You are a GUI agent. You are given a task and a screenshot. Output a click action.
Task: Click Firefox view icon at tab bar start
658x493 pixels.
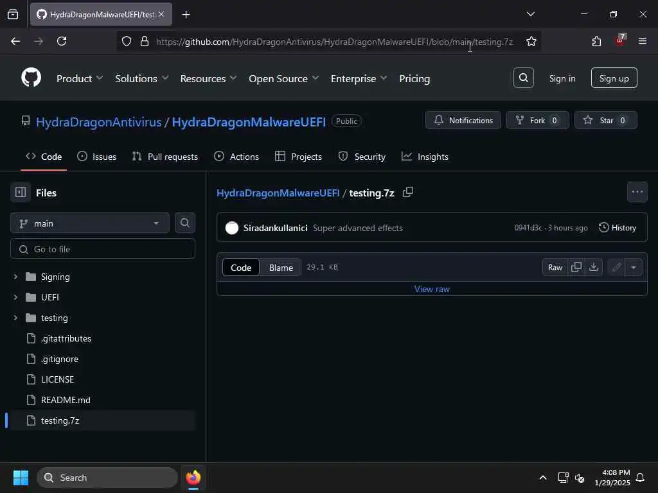(x=13, y=15)
